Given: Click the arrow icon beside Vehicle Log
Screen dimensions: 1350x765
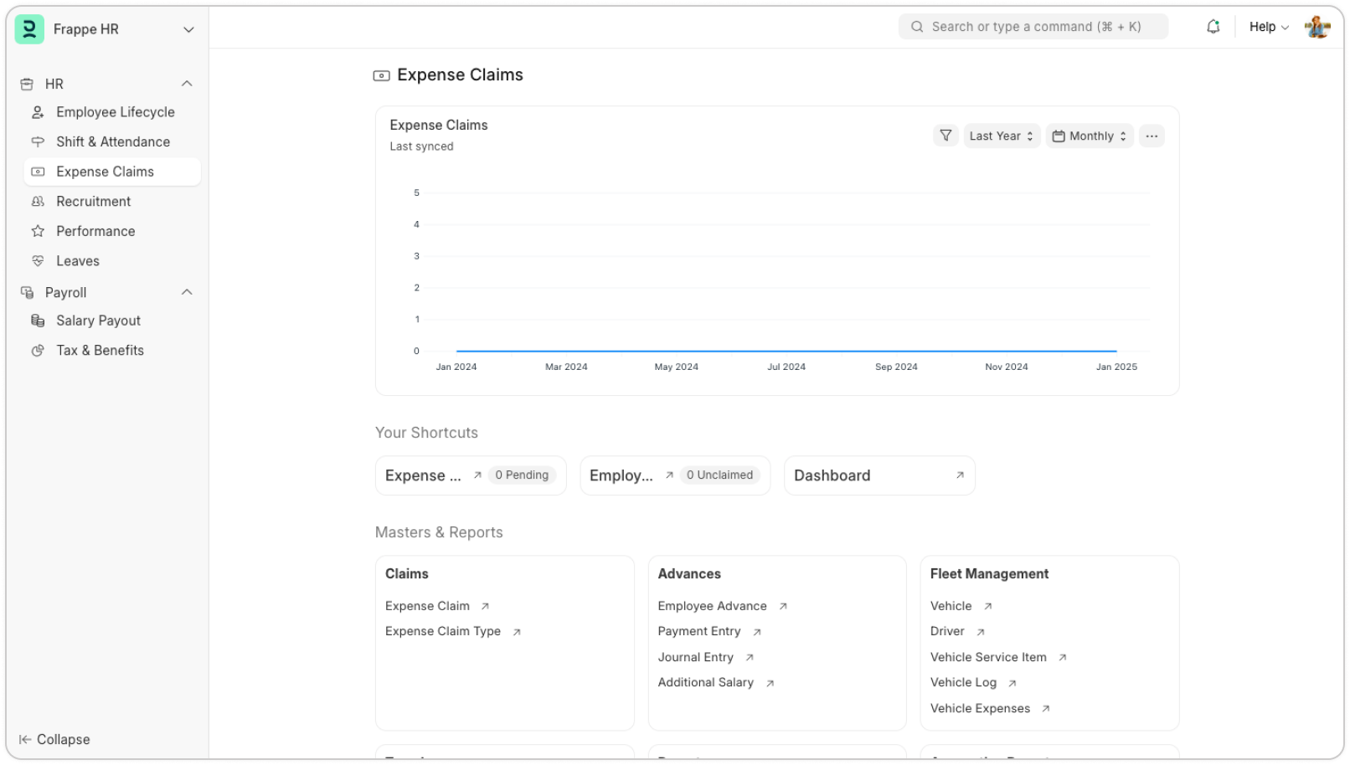Looking at the screenshot, I should (1012, 683).
